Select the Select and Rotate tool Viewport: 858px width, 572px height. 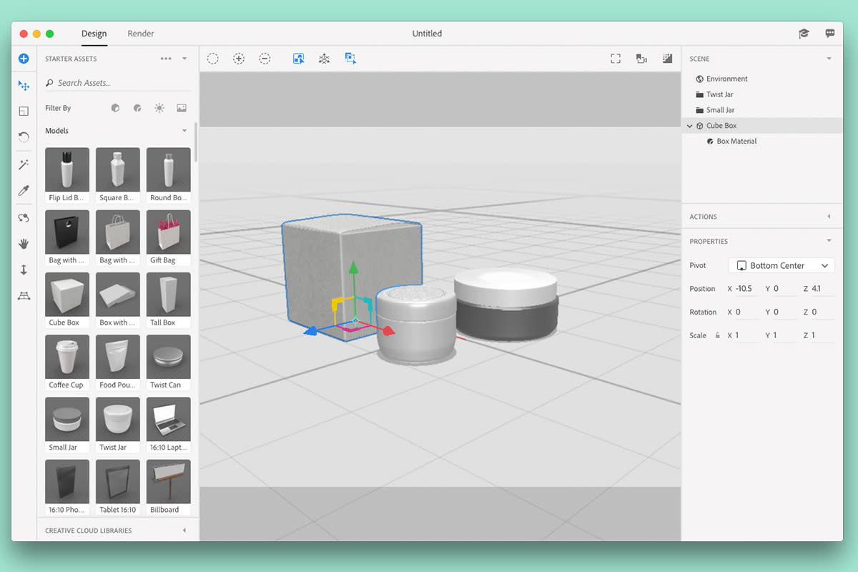(24, 137)
